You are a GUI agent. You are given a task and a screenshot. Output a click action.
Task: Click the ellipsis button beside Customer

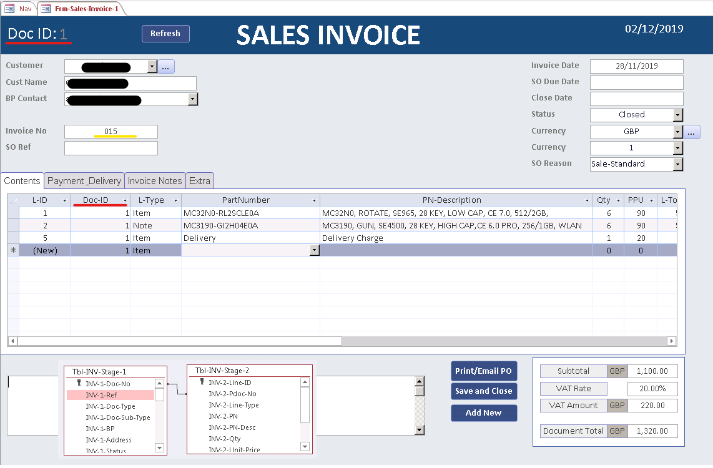(x=166, y=67)
